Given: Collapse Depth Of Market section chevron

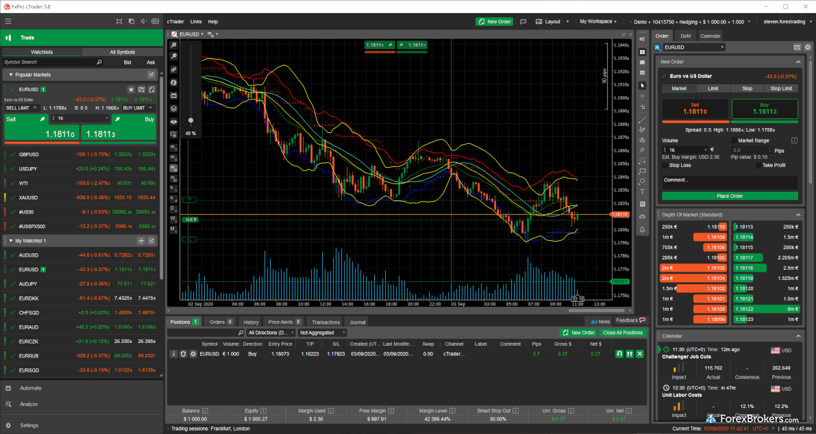Looking at the screenshot, I should coord(799,215).
